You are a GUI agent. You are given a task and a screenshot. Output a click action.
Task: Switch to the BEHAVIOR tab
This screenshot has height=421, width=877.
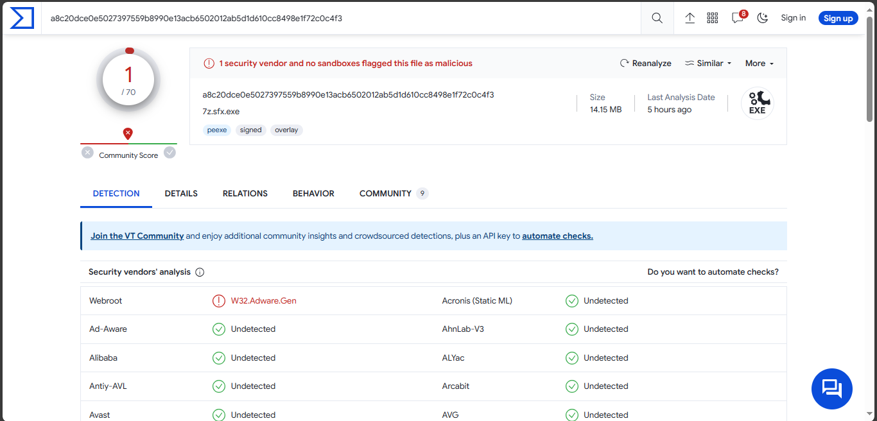point(313,193)
